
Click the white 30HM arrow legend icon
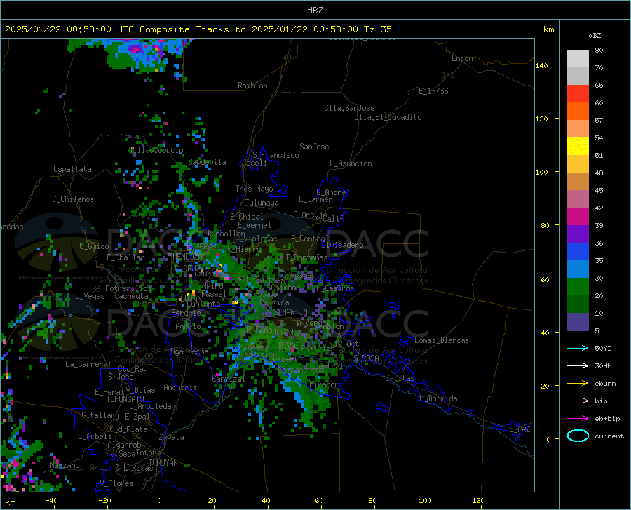pyautogui.click(x=578, y=365)
